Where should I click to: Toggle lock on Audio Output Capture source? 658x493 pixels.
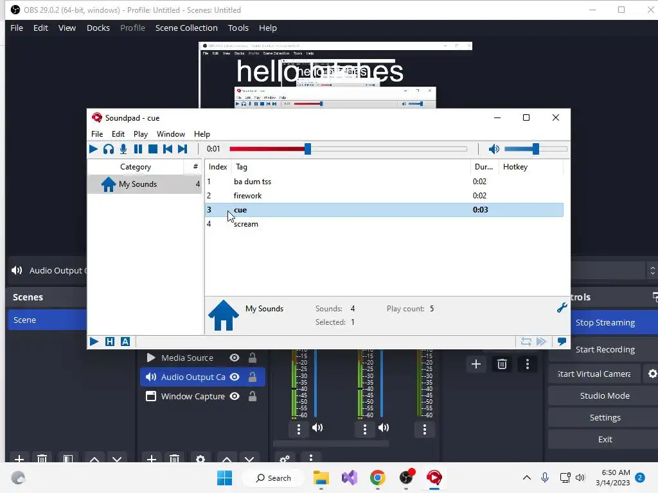pyautogui.click(x=252, y=377)
